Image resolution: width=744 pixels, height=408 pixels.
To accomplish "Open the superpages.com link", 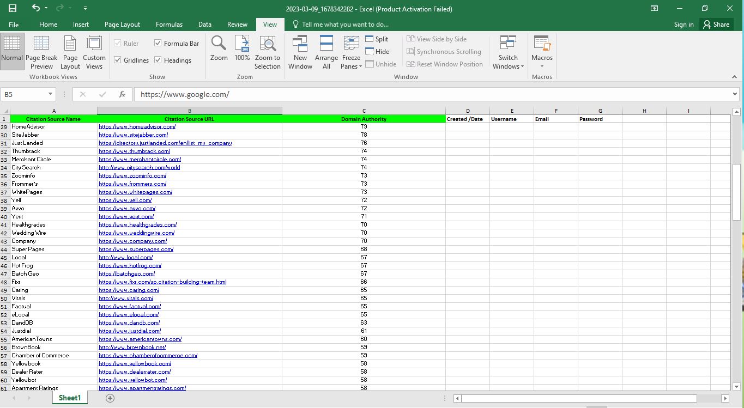I will click(136, 249).
